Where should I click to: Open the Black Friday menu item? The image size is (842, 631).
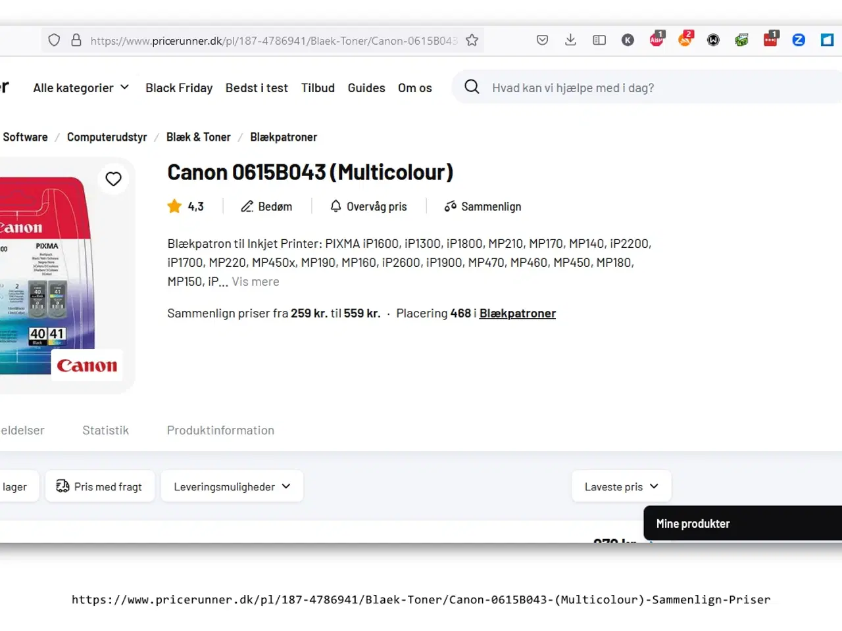click(x=179, y=87)
